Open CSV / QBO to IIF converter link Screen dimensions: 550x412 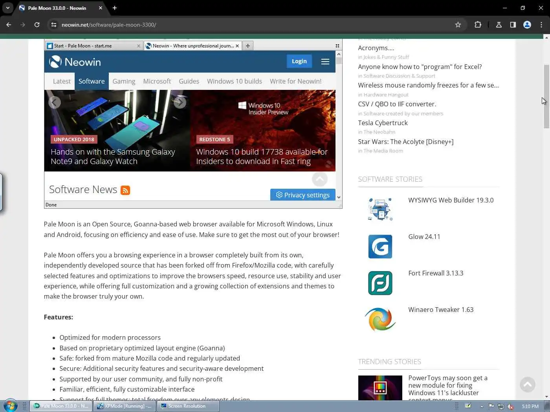[397, 104]
